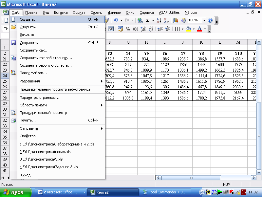Viewport: 262px width, 197px height.
Task: Choose "Параметры страницы..." menu entry
Action: tap(39, 98)
